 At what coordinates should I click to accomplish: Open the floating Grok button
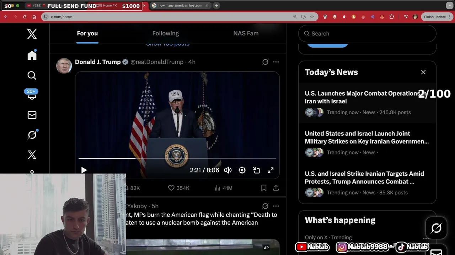click(x=436, y=228)
